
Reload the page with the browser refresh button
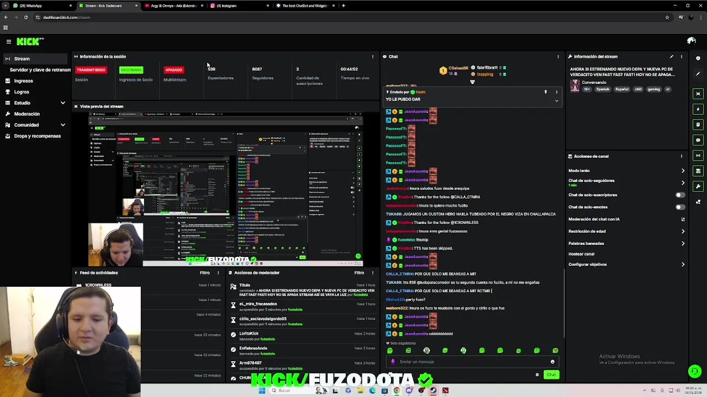[x=25, y=17]
